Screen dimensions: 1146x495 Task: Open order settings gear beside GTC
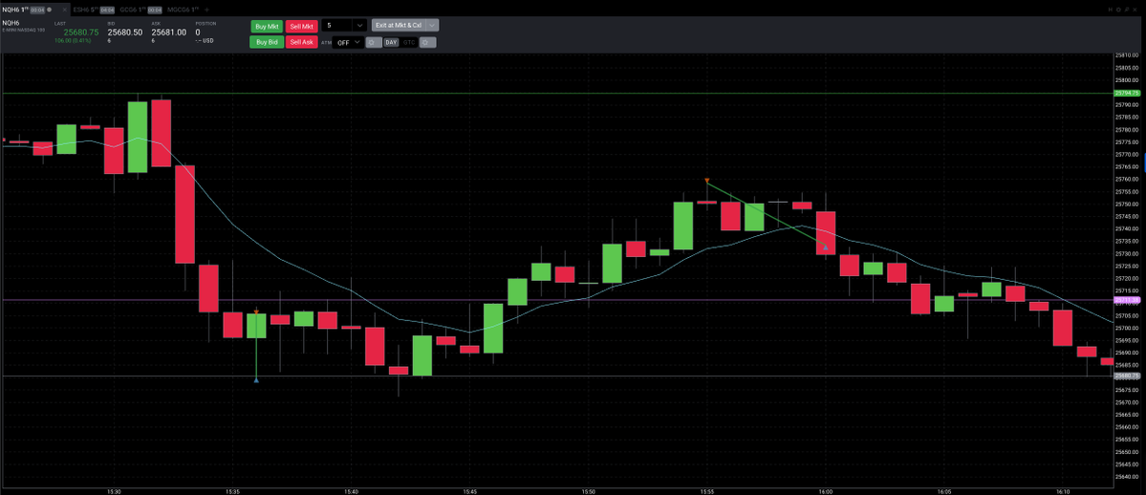click(x=427, y=42)
